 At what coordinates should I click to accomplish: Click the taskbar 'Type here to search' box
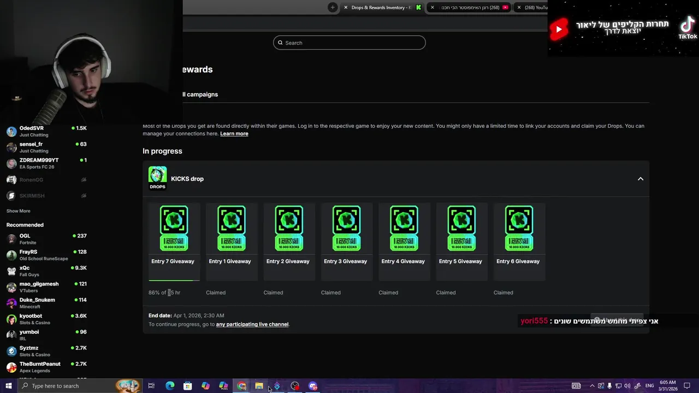80,386
